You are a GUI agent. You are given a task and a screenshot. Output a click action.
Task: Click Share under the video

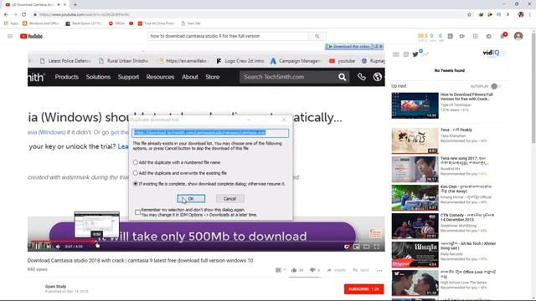tap(337, 270)
